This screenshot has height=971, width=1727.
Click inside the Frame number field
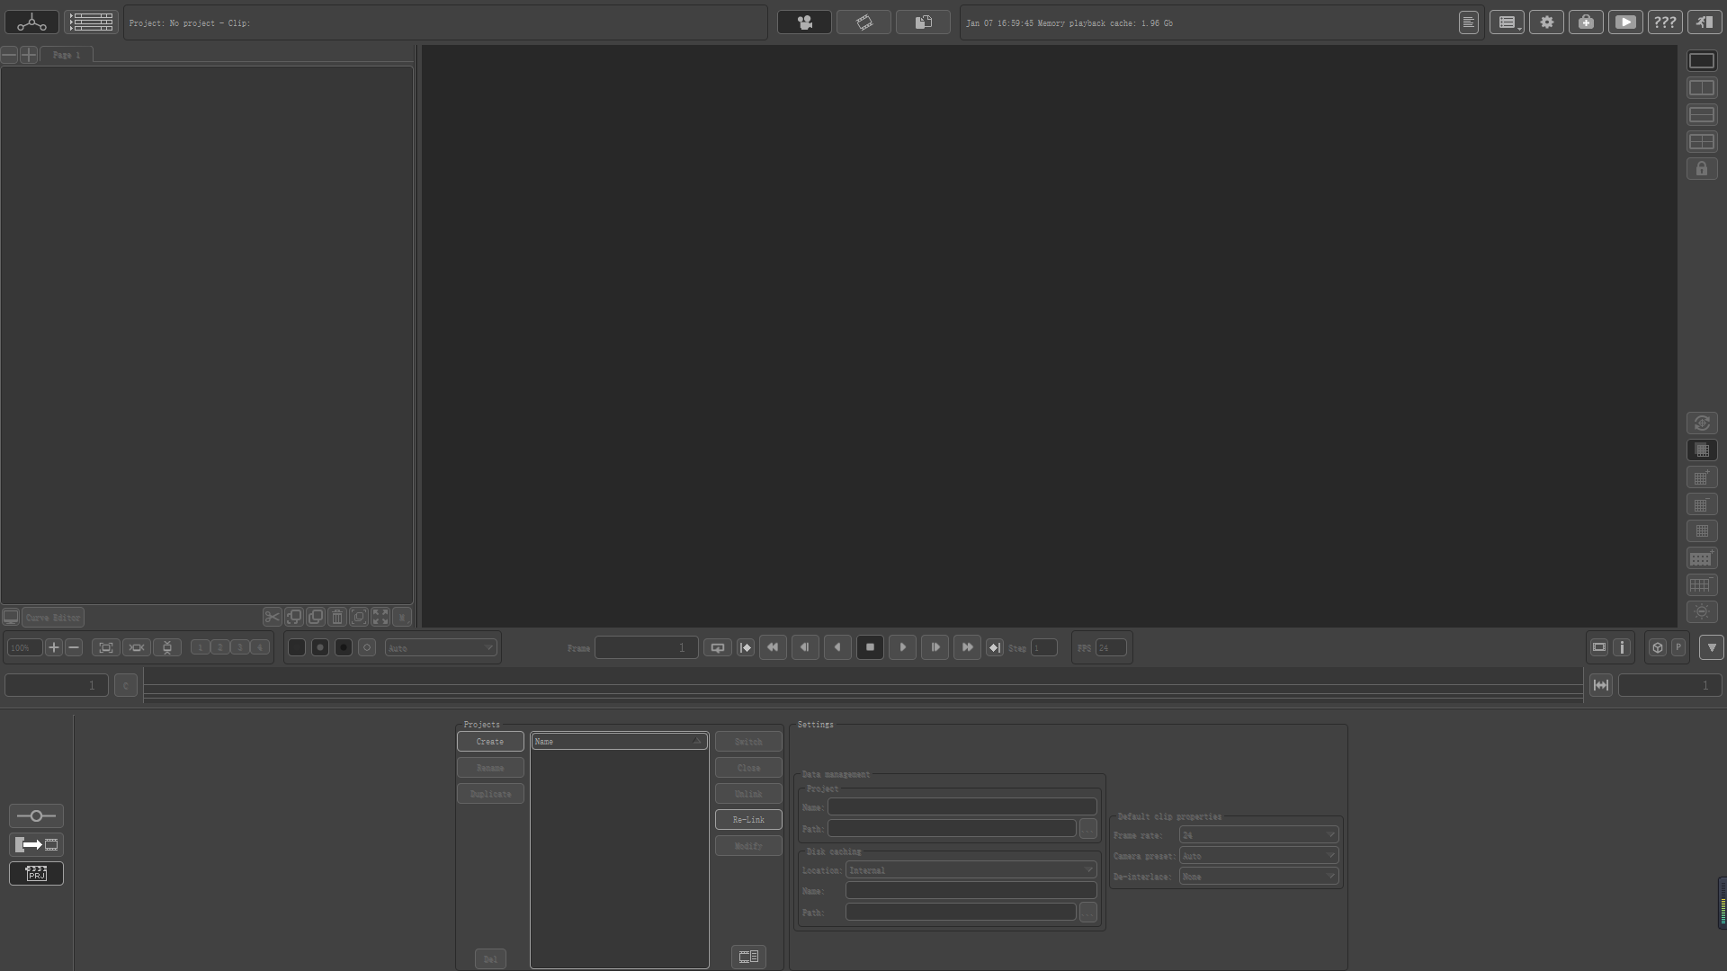tap(646, 647)
